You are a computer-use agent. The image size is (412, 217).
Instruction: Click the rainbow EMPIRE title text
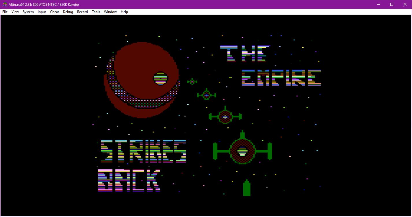pos(281,78)
